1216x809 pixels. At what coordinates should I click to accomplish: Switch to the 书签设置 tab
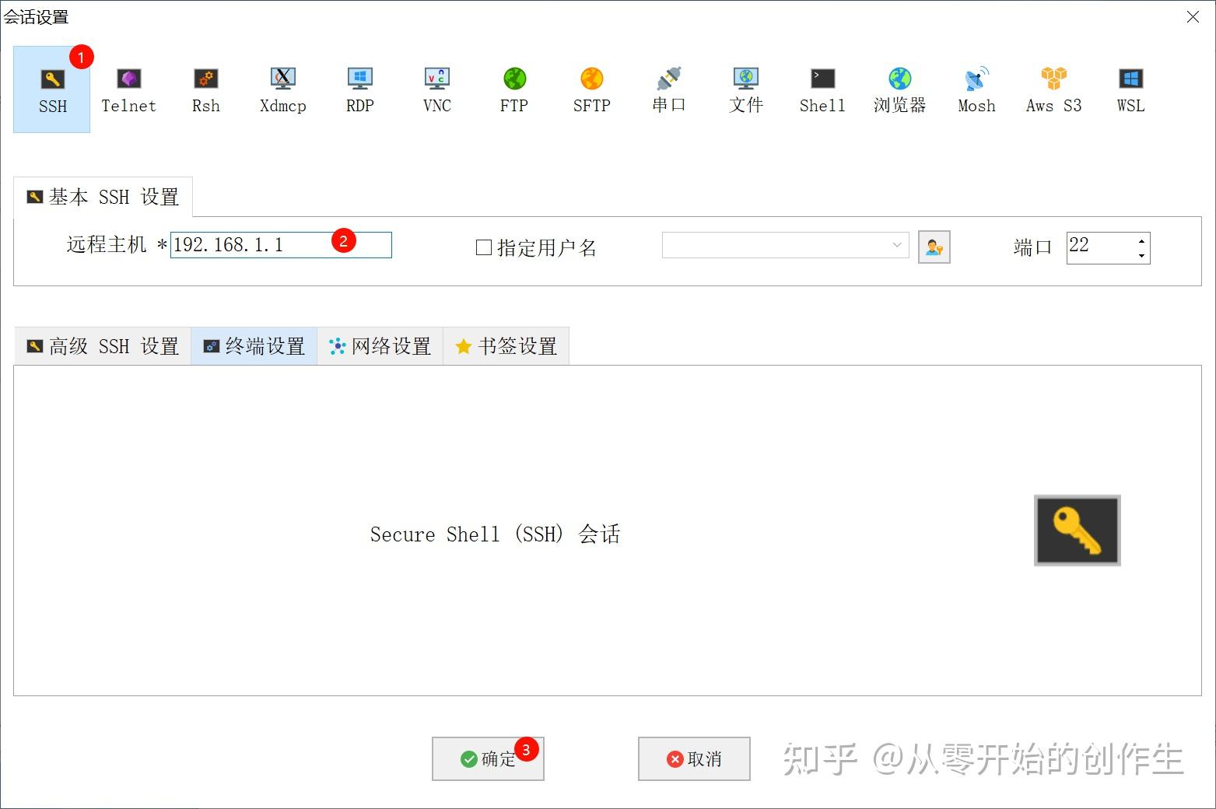pyautogui.click(x=506, y=345)
